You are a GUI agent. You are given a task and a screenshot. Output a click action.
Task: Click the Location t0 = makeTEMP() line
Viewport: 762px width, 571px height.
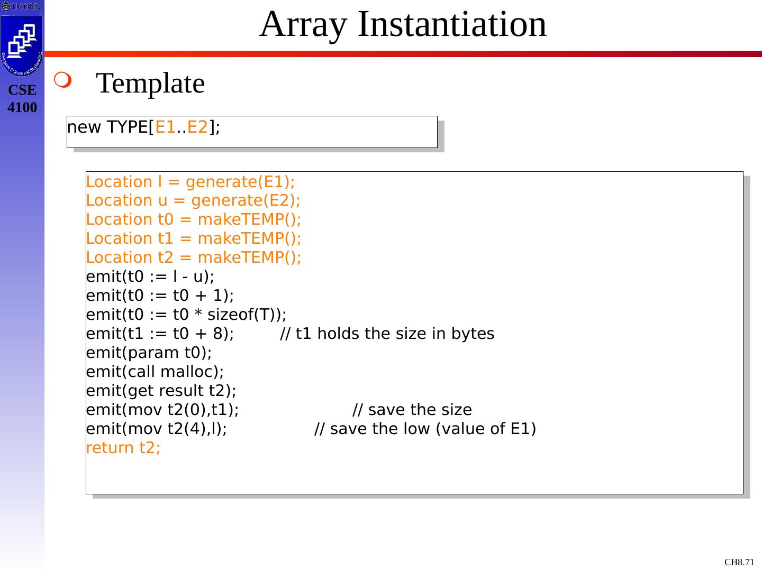pyautogui.click(x=194, y=219)
